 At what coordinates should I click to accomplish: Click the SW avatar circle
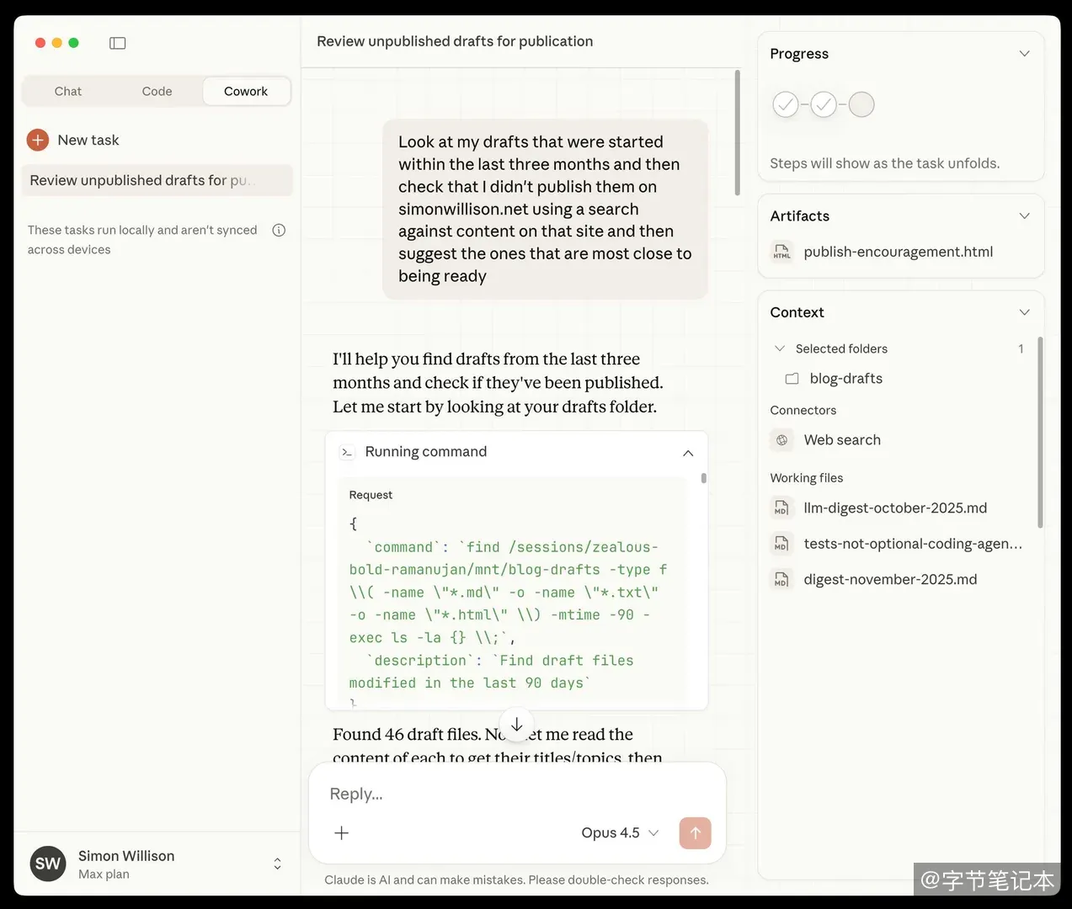pos(48,864)
